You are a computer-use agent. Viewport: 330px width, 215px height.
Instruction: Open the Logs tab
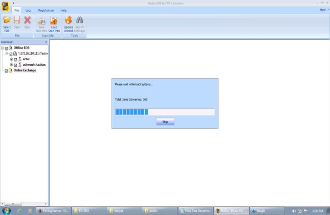[x=29, y=10]
